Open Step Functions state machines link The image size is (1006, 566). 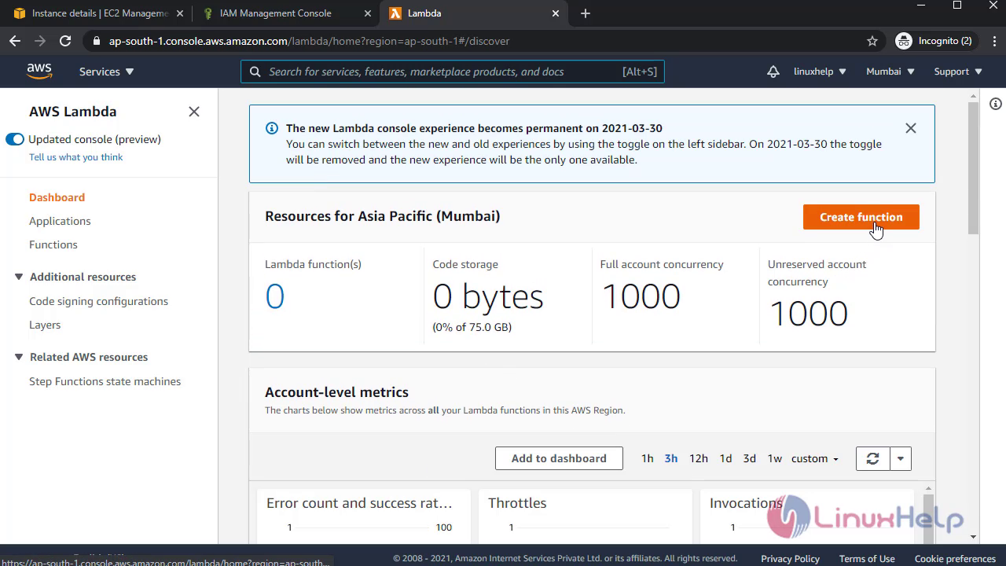pyautogui.click(x=105, y=381)
